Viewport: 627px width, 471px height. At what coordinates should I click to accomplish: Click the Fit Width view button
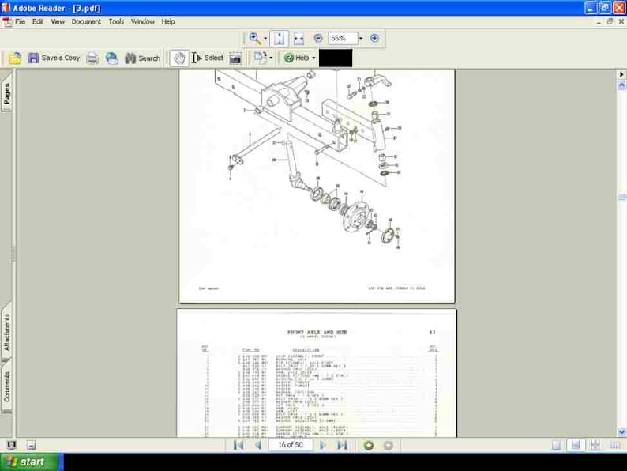[298, 39]
